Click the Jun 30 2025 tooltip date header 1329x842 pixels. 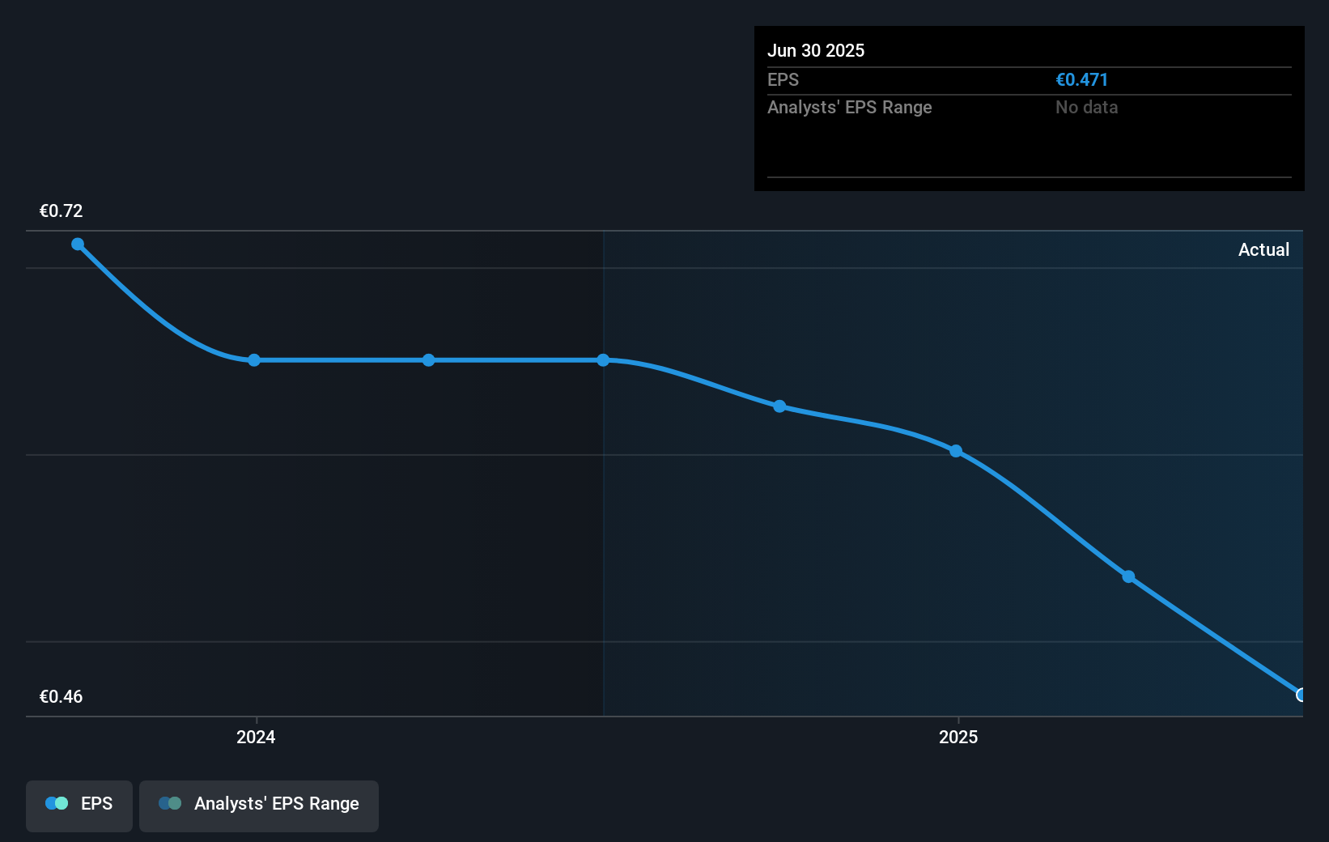point(816,50)
